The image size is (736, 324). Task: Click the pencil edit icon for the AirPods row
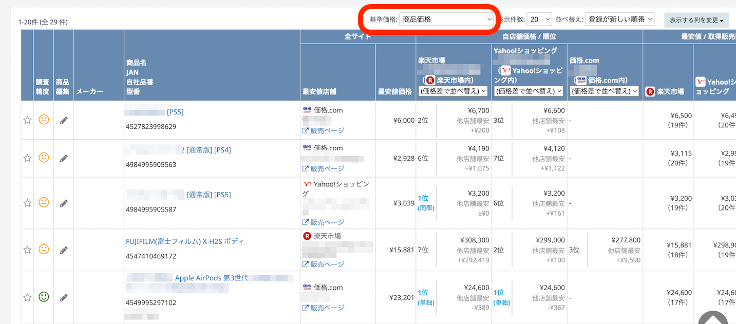point(64,297)
